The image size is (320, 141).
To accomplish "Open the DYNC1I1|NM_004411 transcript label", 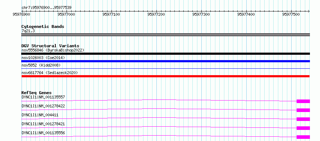I will [x=40, y=115].
